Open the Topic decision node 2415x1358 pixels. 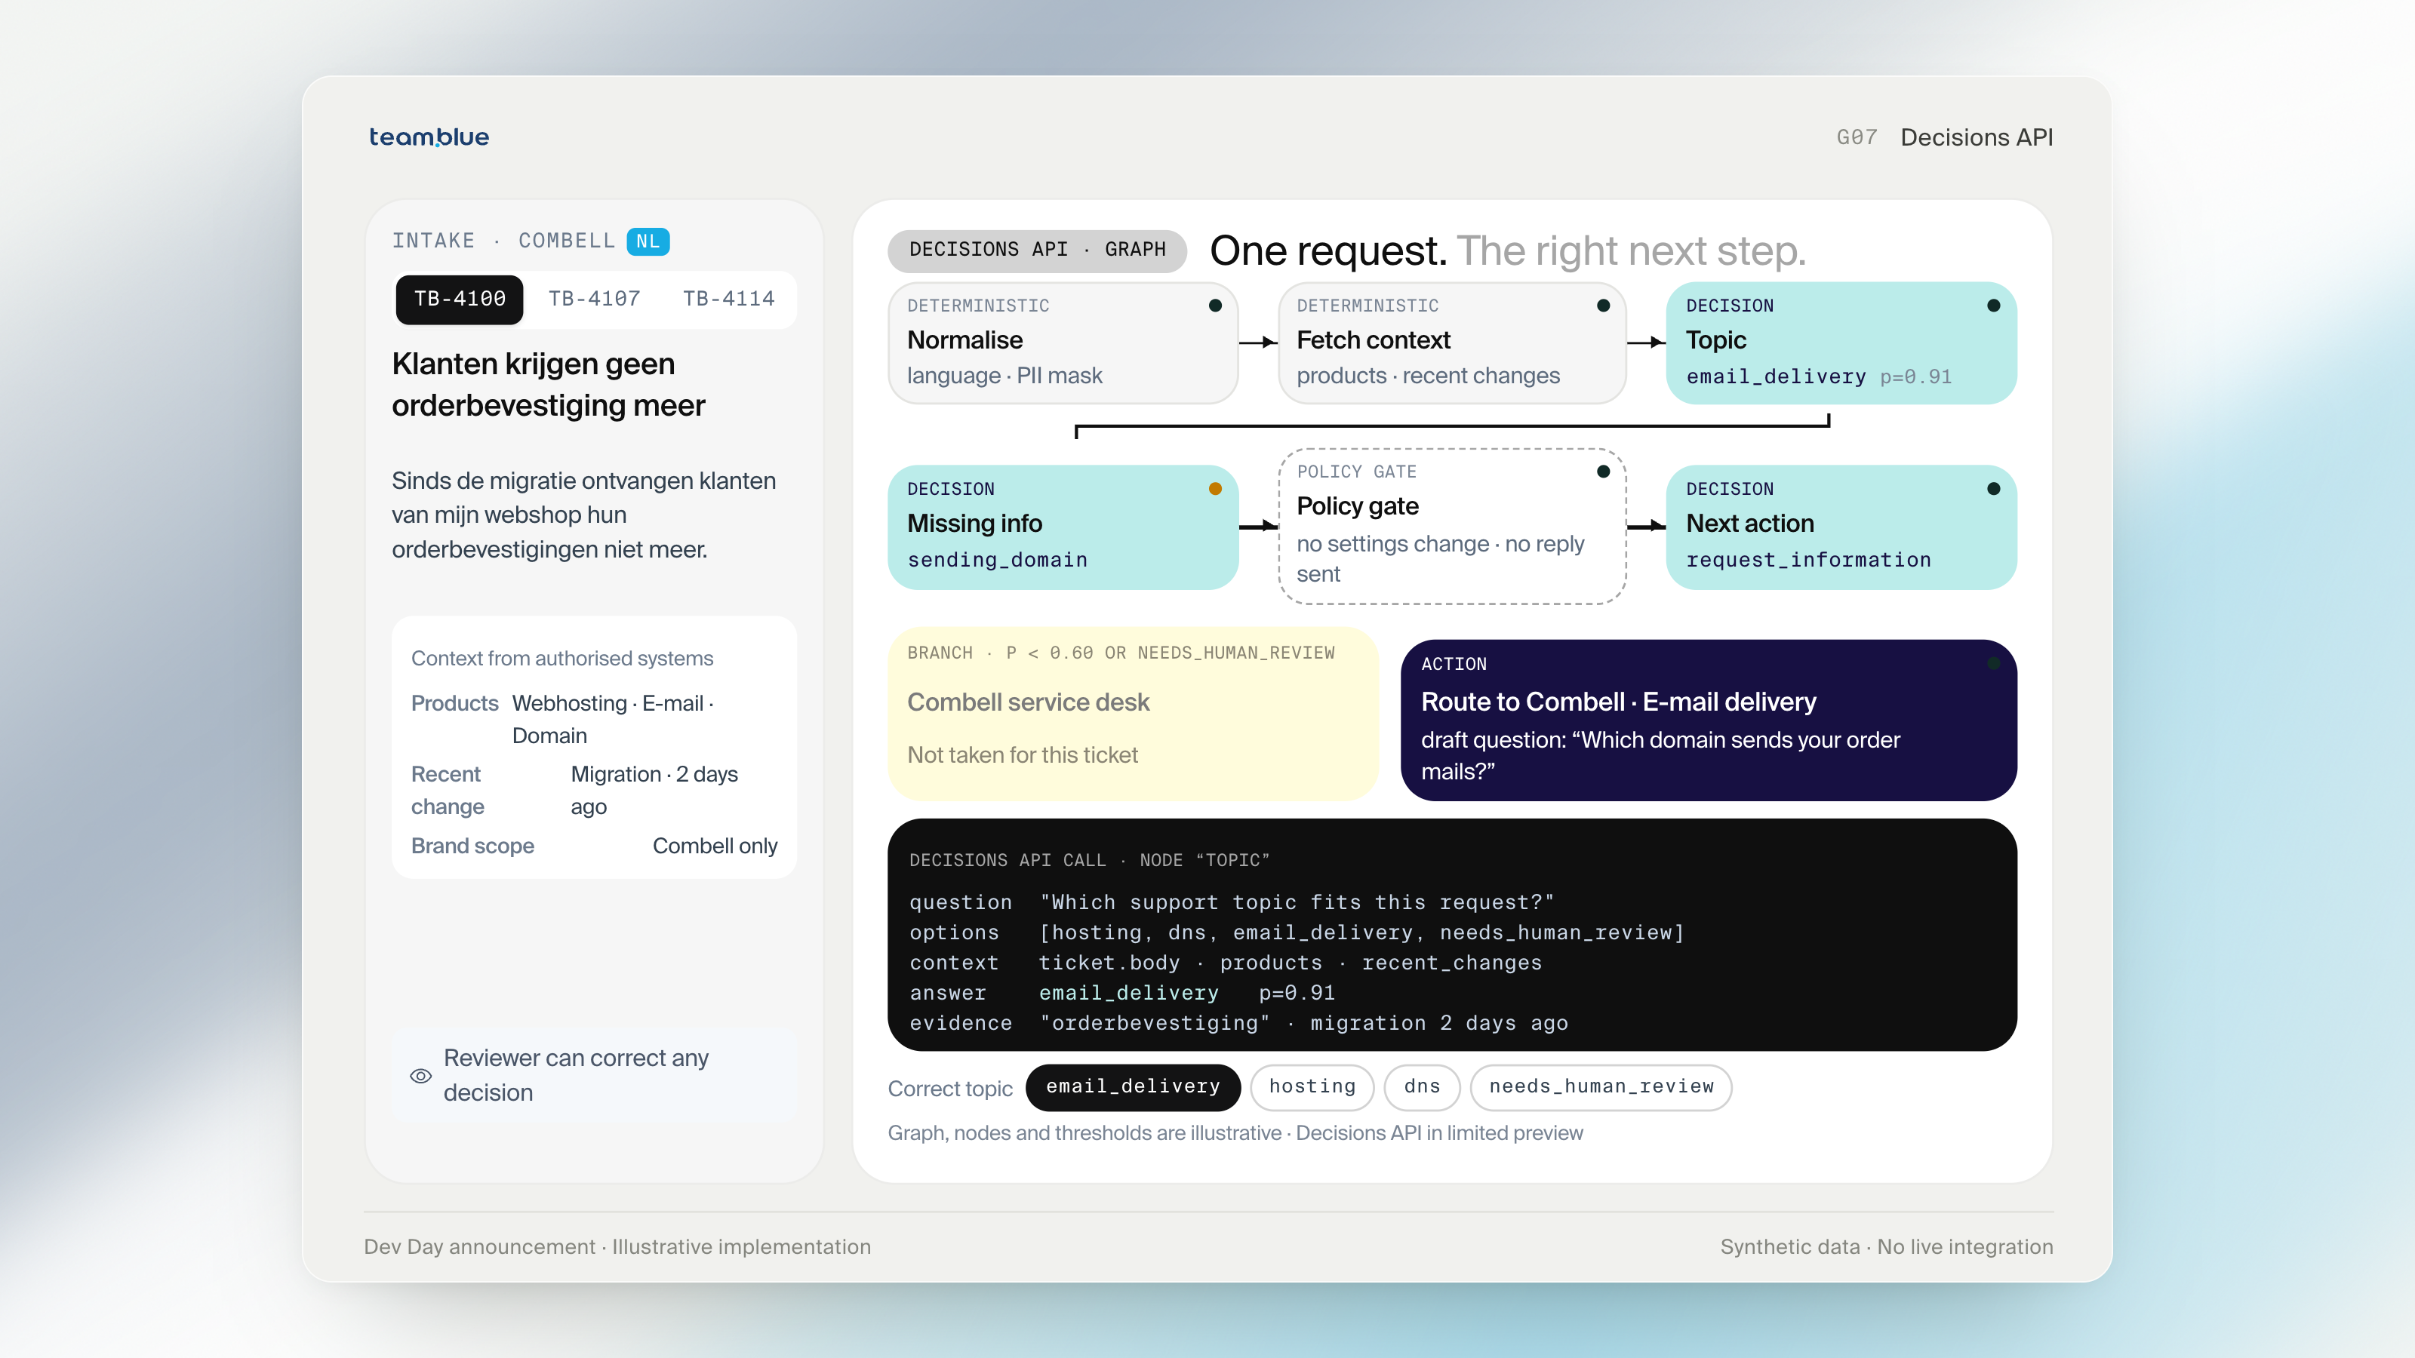click(x=1841, y=343)
